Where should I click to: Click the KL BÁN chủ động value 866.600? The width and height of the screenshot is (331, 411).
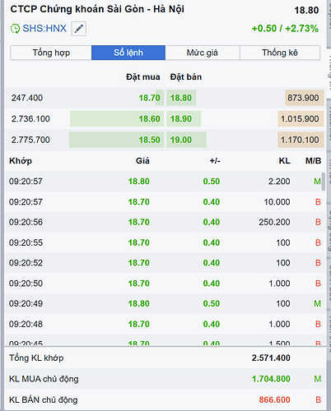click(x=274, y=399)
